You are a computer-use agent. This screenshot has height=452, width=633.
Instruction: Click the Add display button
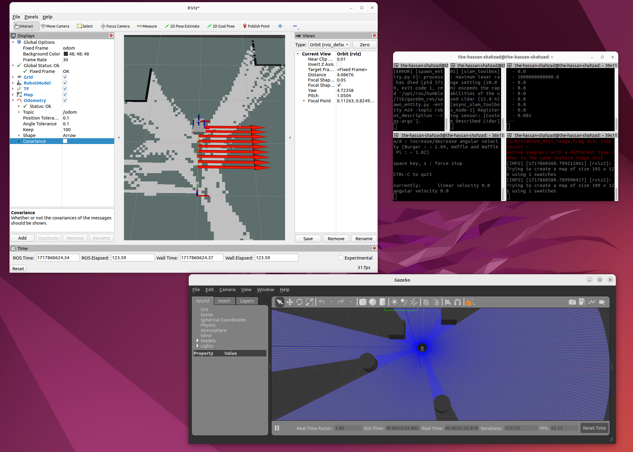(x=22, y=238)
